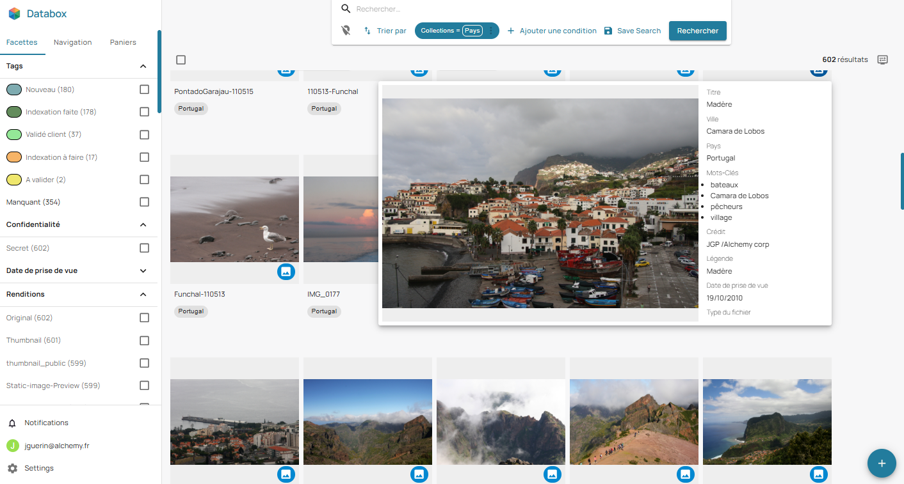Open the IMG_0177 sunset thumbnail
This screenshot has height=484, width=904.
[341, 219]
